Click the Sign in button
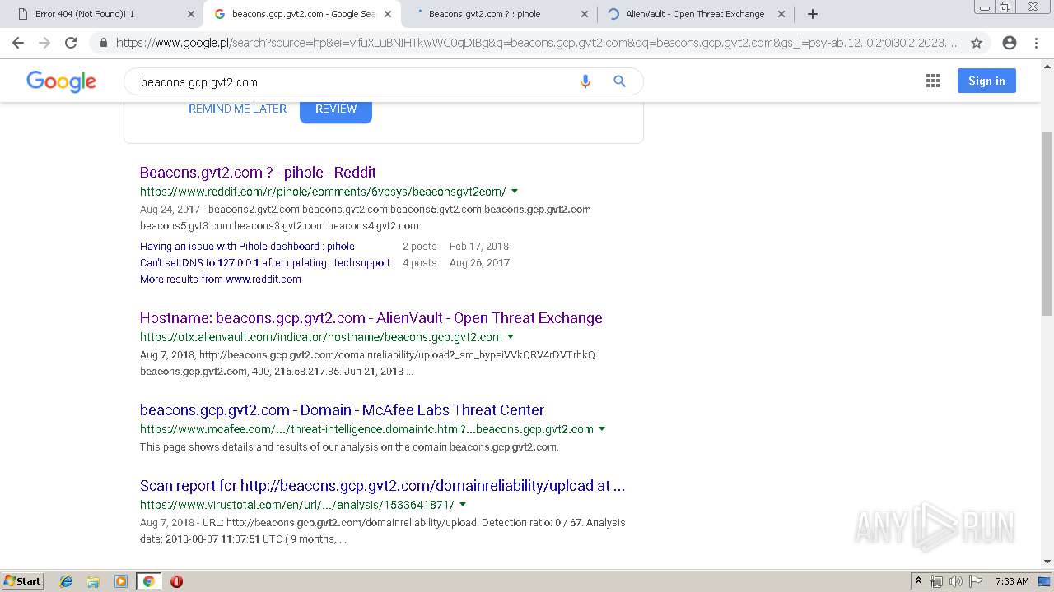The width and height of the screenshot is (1054, 592). coord(986,81)
